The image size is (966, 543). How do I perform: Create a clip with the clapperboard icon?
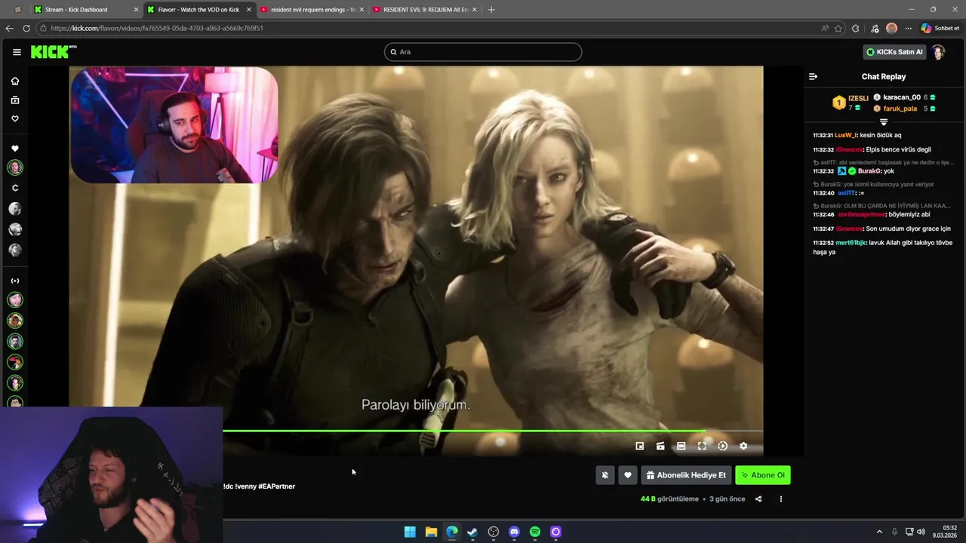tap(660, 446)
